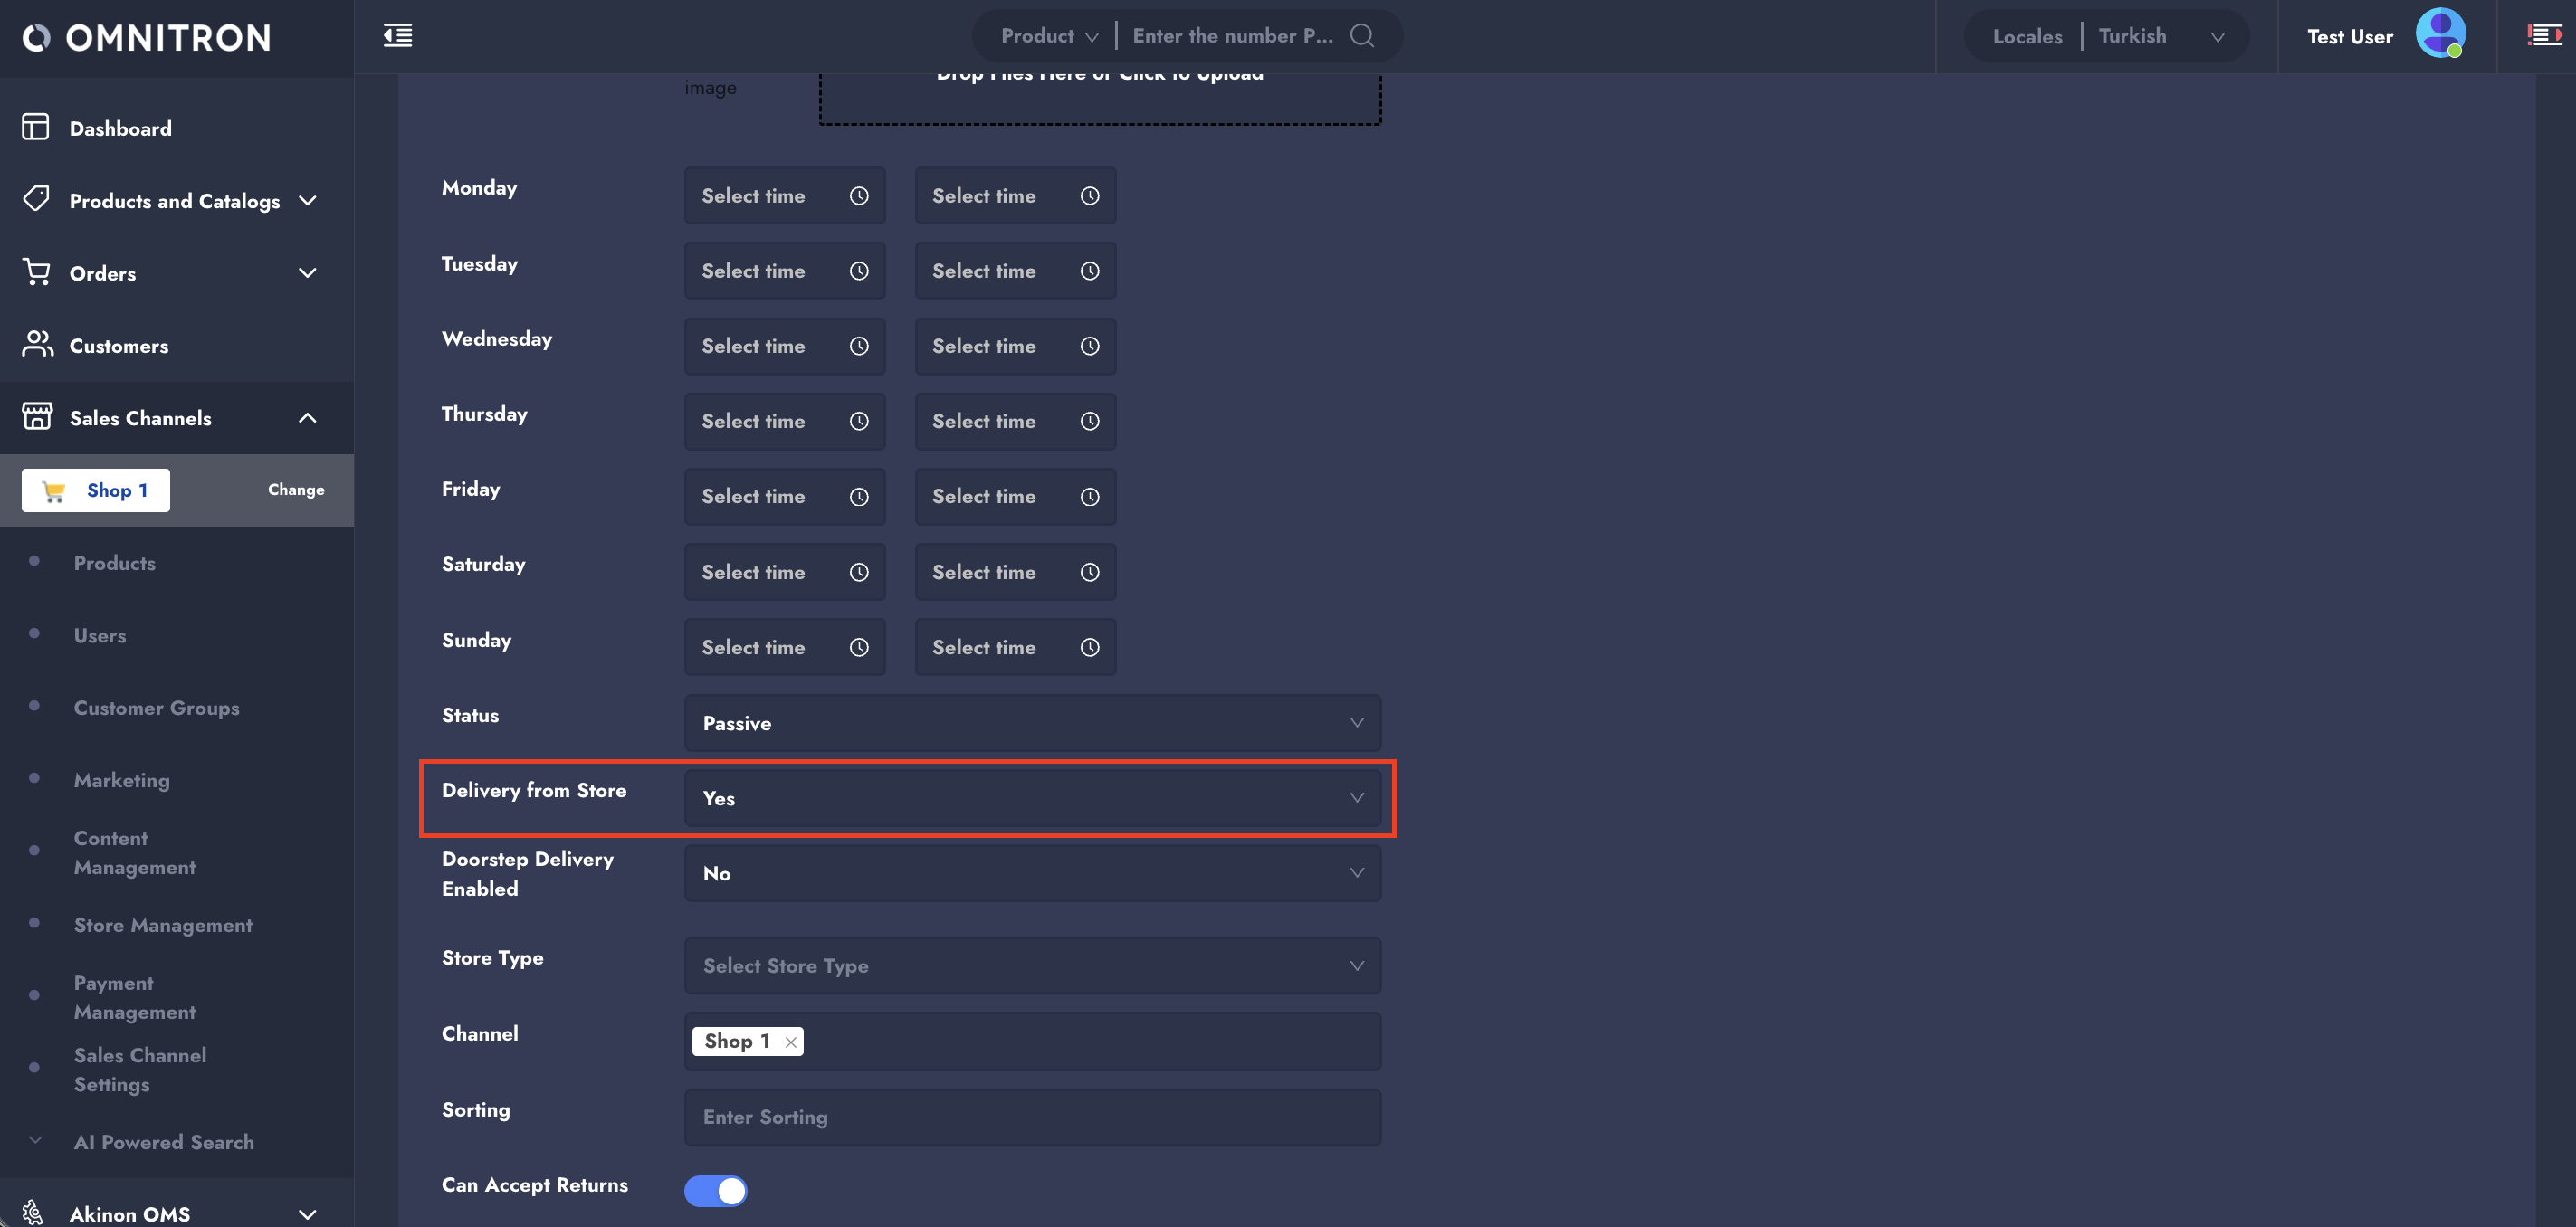Open the right panel red list icon
The height and width of the screenshot is (1227, 2576).
click(x=2543, y=36)
